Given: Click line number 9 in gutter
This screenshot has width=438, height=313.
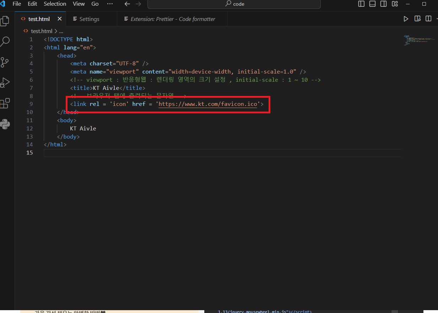Looking at the screenshot, I should click(31, 104).
